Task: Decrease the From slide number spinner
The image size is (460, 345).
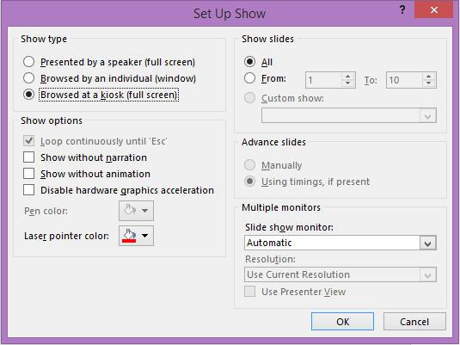Action: [x=348, y=83]
